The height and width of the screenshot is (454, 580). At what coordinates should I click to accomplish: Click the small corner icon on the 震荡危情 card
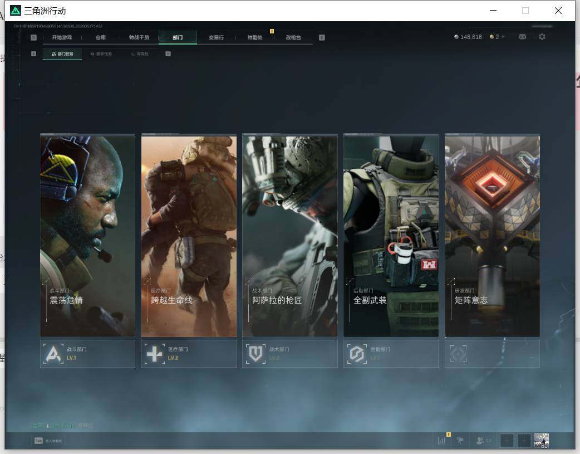46,282
